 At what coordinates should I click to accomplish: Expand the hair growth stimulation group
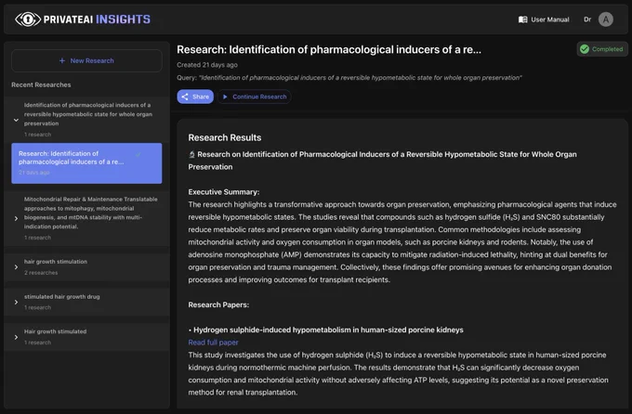tap(16, 267)
